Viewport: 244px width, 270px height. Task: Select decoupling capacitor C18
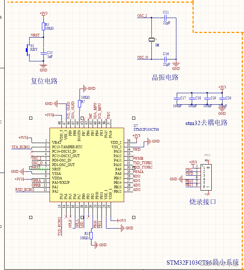coord(192,99)
